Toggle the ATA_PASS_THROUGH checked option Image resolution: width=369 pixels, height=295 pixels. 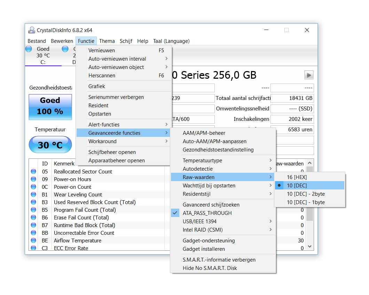coord(207,213)
